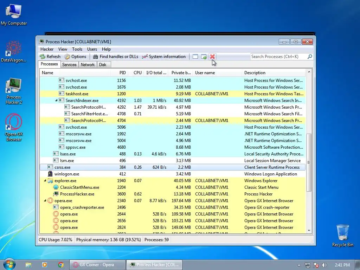Collapse the SearchIndexer.exe tree node
360x270 pixels.
(x=56, y=100)
